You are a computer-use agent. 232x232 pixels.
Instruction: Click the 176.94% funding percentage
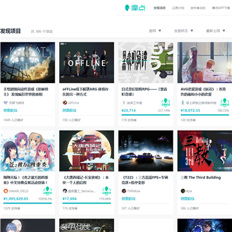click(x=105, y=199)
